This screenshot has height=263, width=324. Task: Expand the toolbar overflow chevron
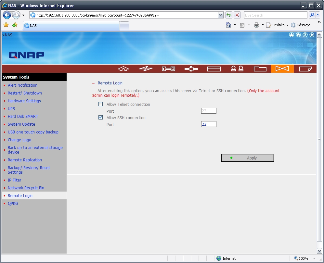pyautogui.click(x=319, y=22)
